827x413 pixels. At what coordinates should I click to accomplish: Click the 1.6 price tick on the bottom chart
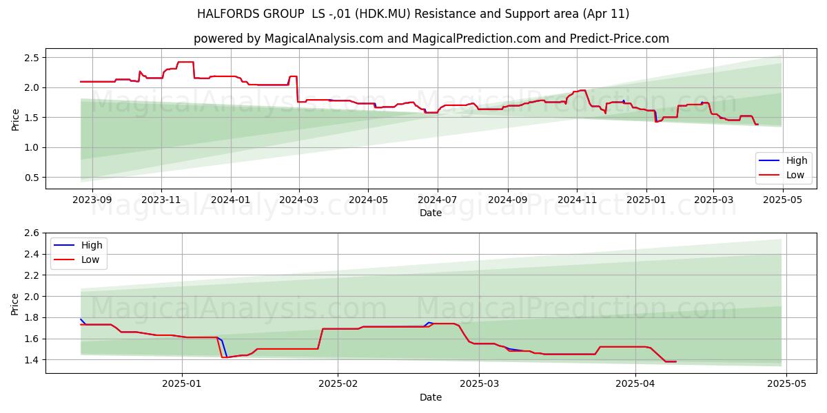[33, 339]
